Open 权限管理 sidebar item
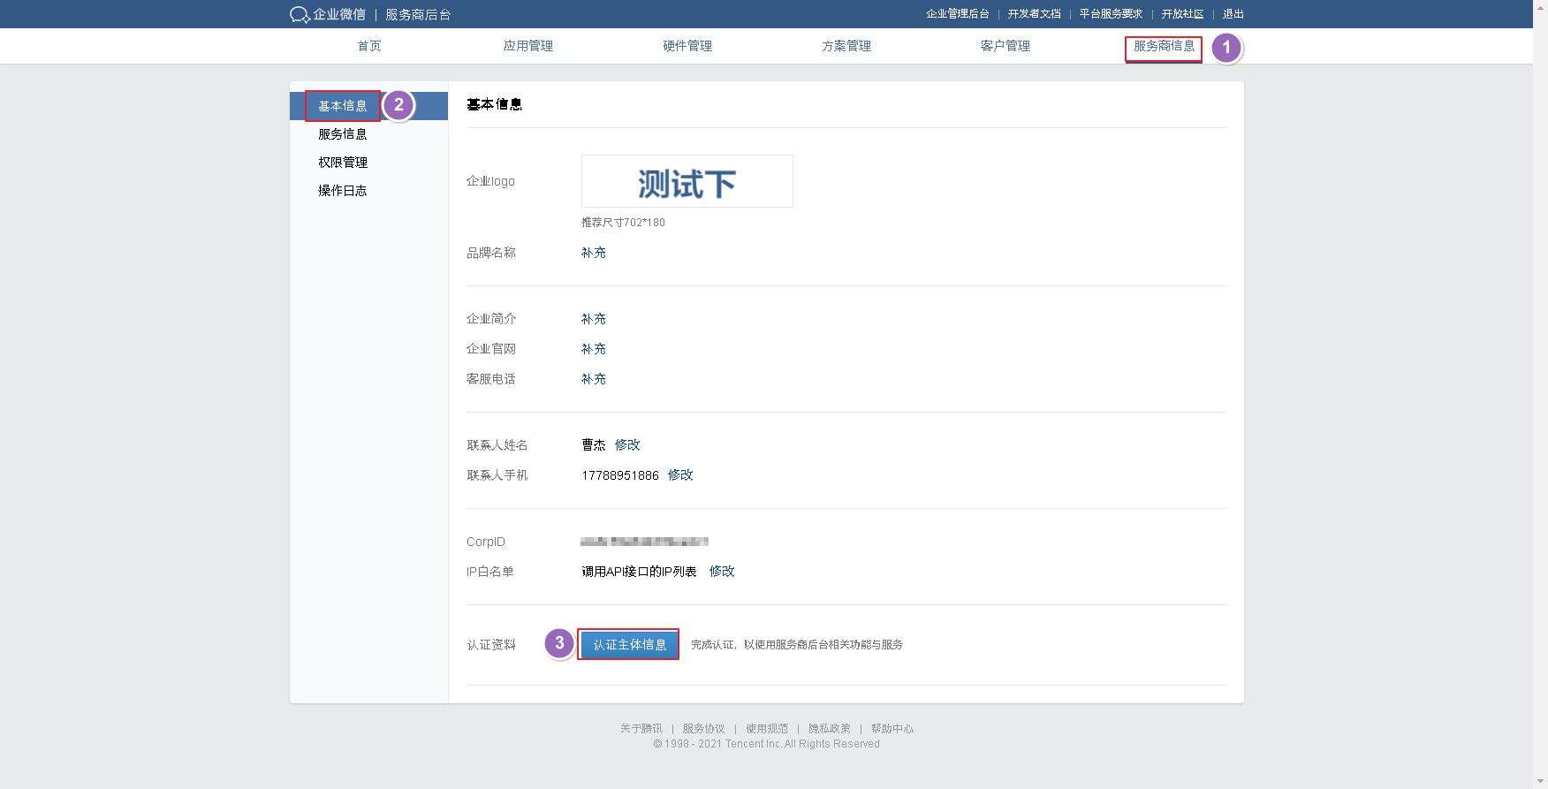 [343, 163]
